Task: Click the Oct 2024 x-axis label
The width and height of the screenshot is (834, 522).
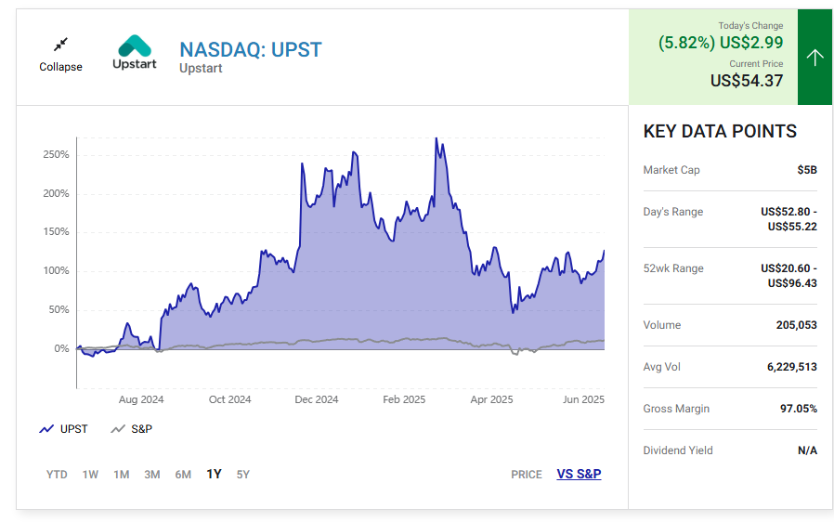Action: coord(229,399)
